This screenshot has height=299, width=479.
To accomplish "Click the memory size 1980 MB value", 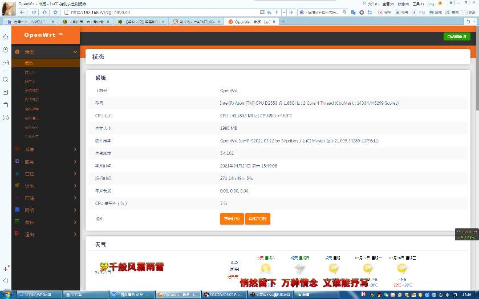I will [229, 128].
